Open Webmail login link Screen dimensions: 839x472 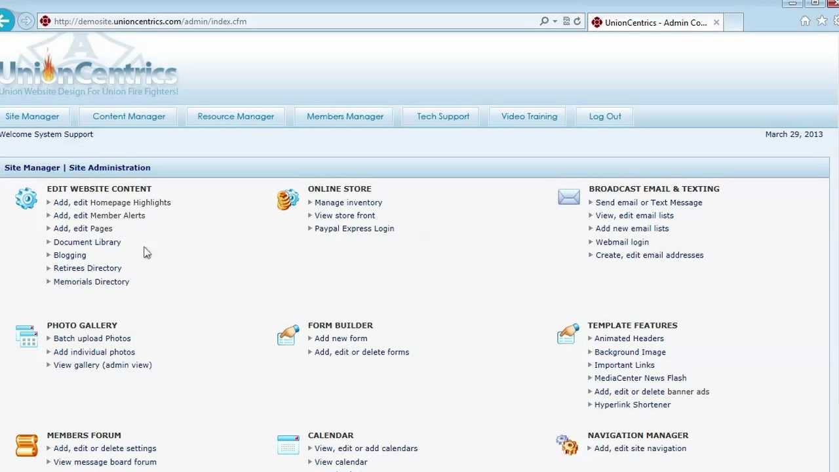(x=622, y=242)
